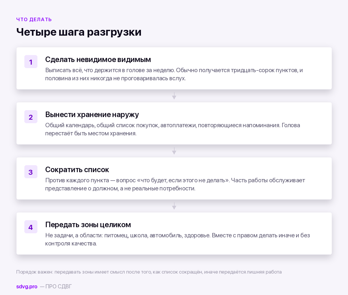Click the text starting «Выписать всё, что держится»

pyautogui.click(x=174, y=74)
